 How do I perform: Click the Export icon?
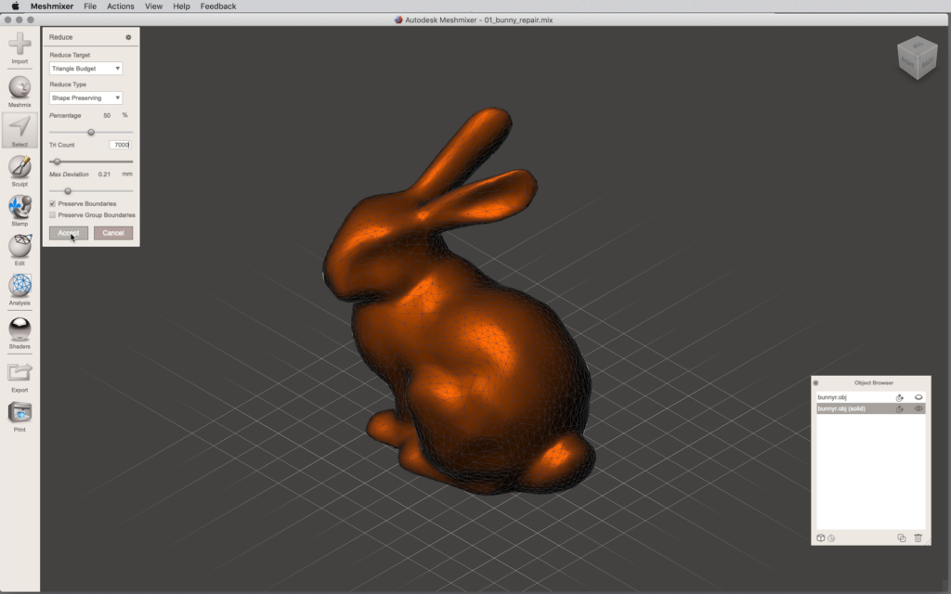click(20, 373)
